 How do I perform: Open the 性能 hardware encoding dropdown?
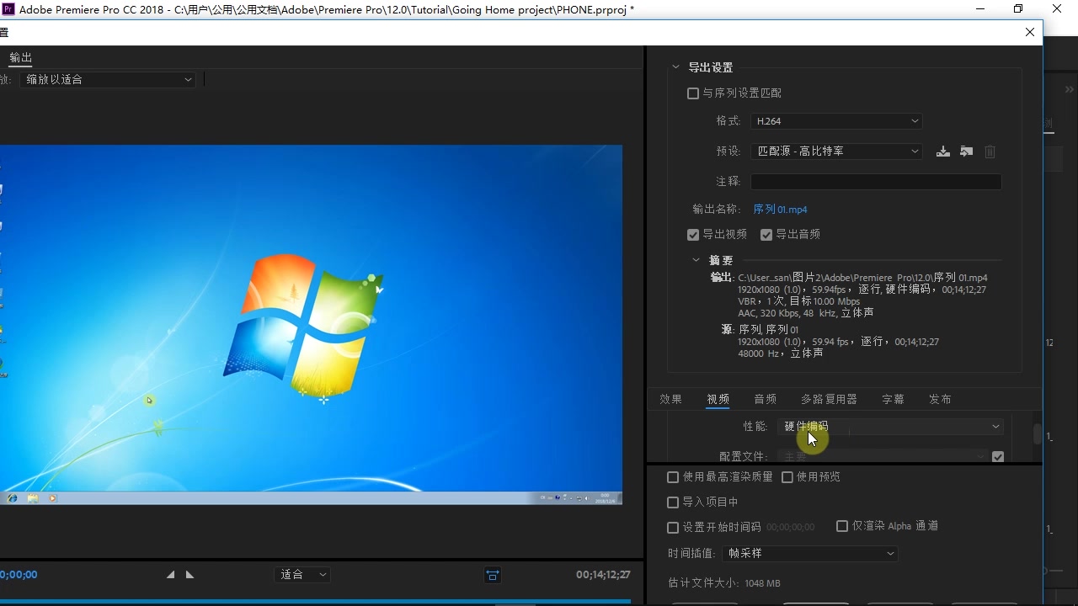tap(890, 427)
